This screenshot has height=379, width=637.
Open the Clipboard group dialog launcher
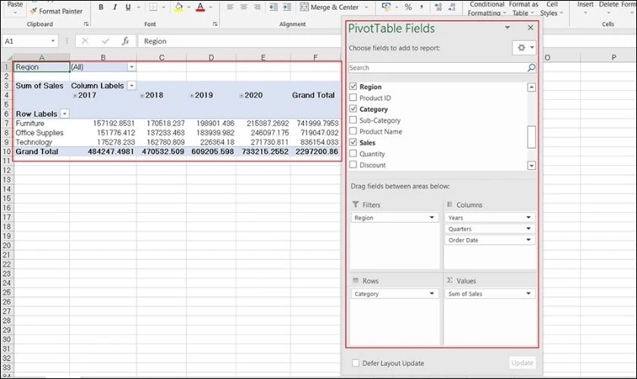point(86,24)
